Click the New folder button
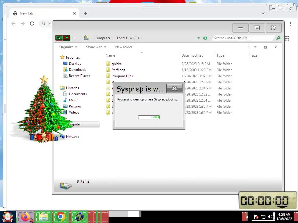298x223 pixels. (123, 47)
